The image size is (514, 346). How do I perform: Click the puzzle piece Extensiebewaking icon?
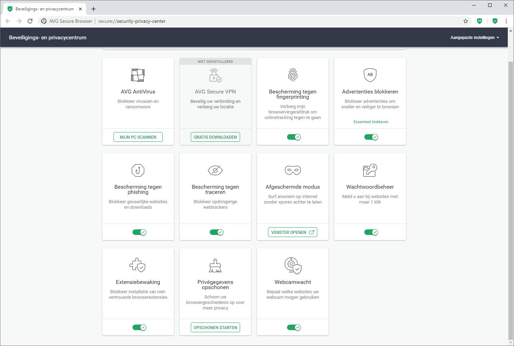click(x=137, y=265)
